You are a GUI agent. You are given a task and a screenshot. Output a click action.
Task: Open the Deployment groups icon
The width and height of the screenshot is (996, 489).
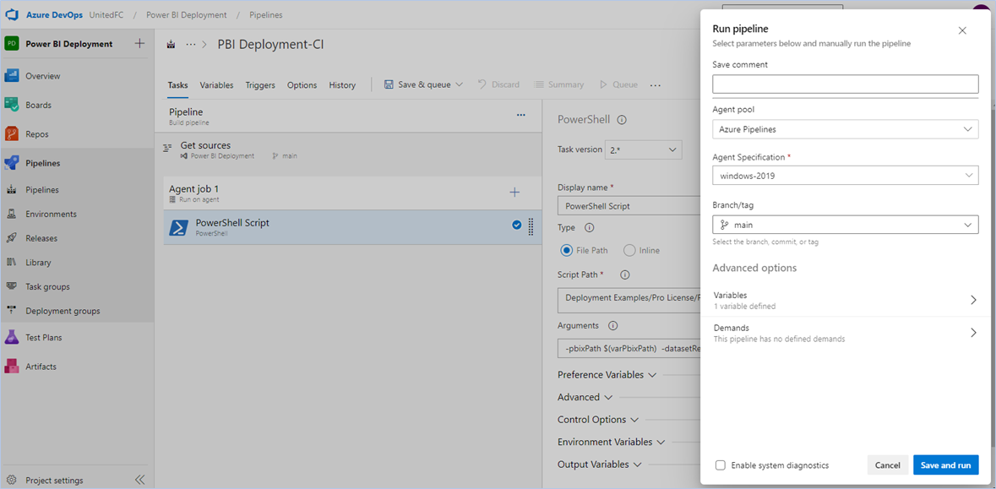coord(12,311)
